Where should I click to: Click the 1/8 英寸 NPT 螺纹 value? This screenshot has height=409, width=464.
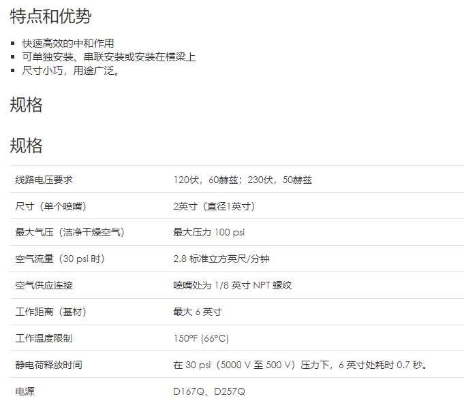(232, 286)
